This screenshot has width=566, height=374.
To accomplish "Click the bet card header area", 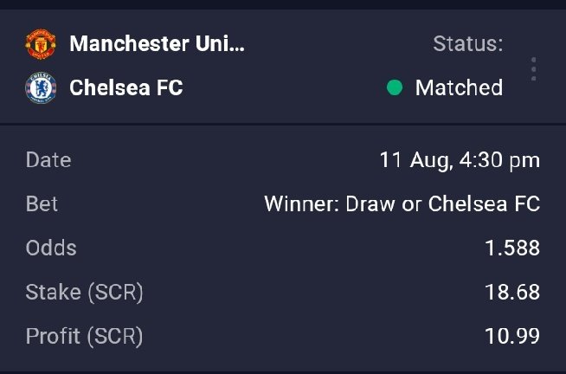I will (283, 66).
